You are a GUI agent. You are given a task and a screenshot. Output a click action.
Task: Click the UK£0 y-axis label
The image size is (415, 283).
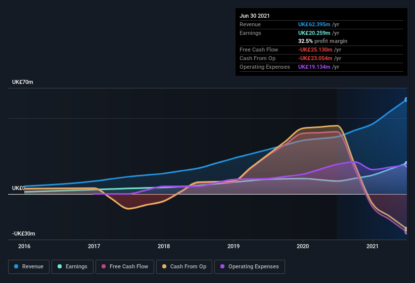(18, 188)
